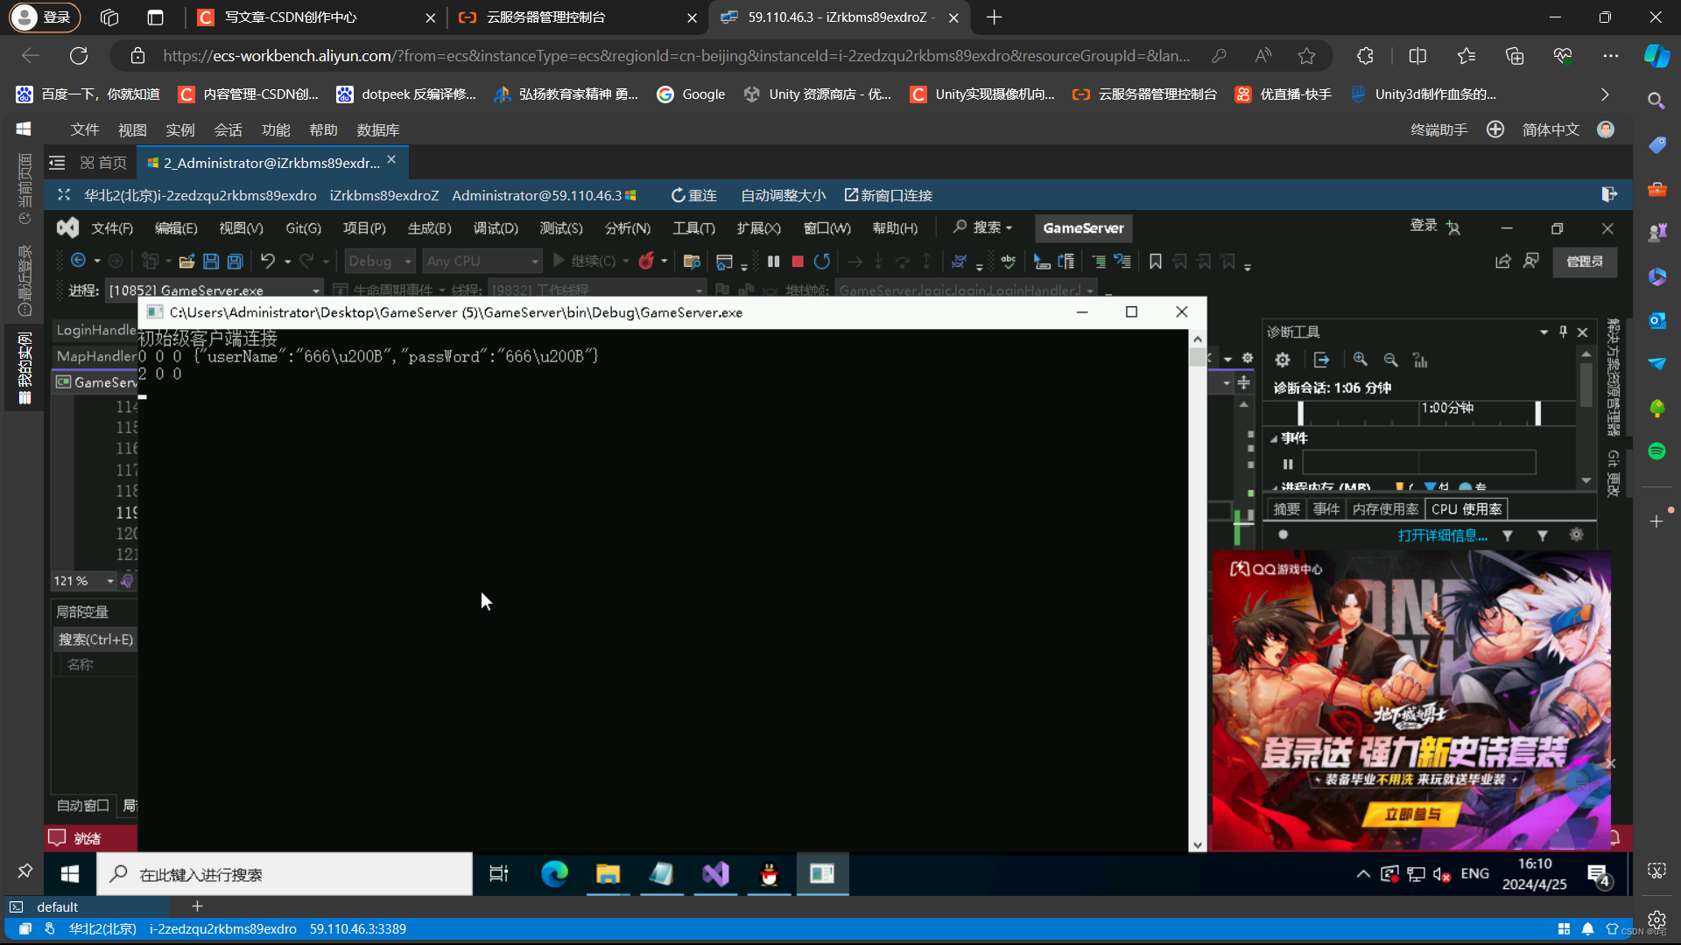
Task: Open the 打开详细信息... link
Action: coord(1443,535)
